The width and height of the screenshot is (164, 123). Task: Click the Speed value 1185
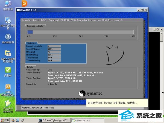point(54,49)
